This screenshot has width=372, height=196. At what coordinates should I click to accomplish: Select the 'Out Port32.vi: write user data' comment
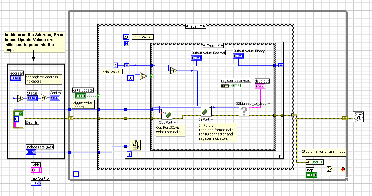(x=170, y=130)
